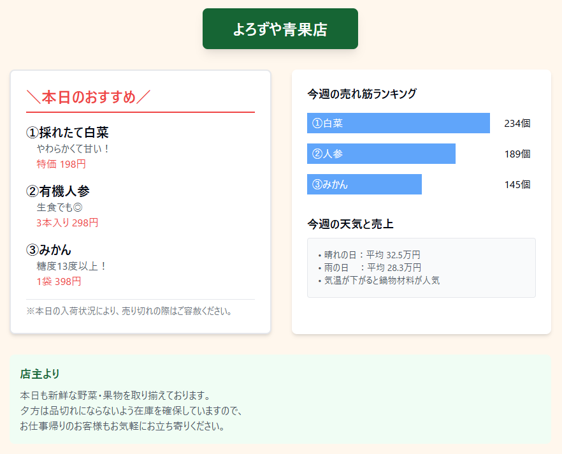562x454 pixels.
Task: Click the 今週の天気と売上 heading
Action: 350,224
